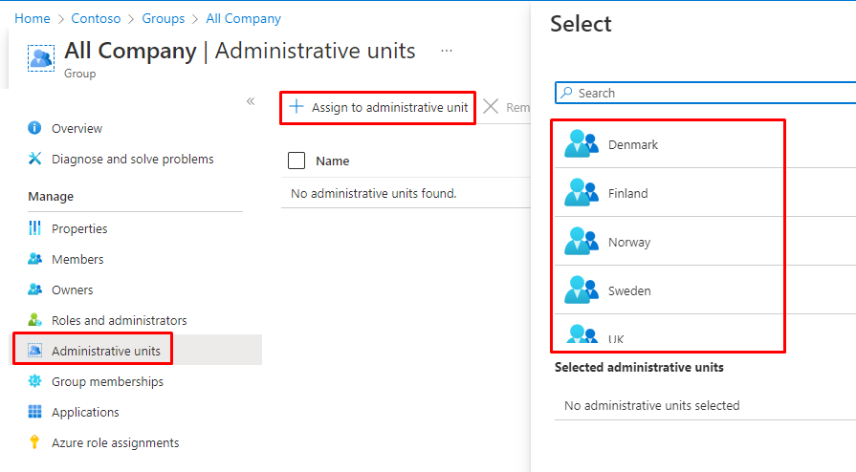856x472 pixels.
Task: Click the Members people icon
Action: (x=35, y=259)
